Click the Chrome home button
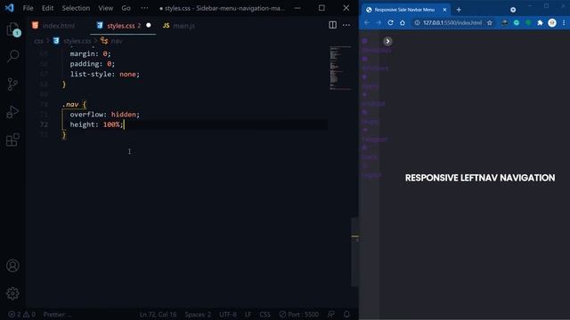The image size is (570, 320). 403,23
